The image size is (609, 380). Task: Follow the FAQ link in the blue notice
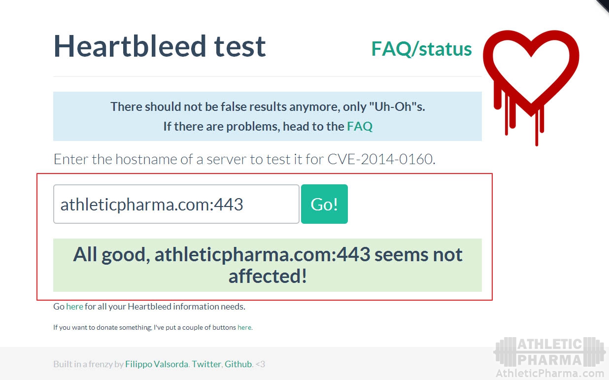click(360, 126)
